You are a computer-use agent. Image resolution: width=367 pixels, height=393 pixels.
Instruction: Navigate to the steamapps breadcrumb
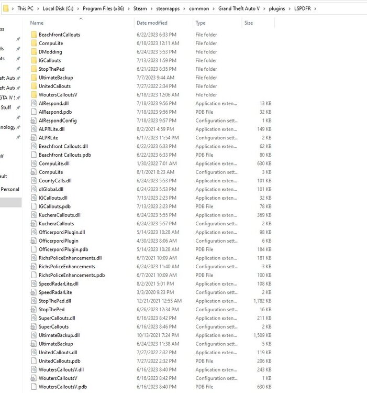click(x=168, y=8)
